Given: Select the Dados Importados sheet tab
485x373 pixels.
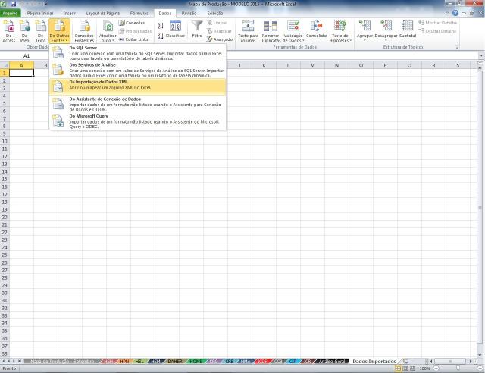Looking at the screenshot, I should 374,361.
